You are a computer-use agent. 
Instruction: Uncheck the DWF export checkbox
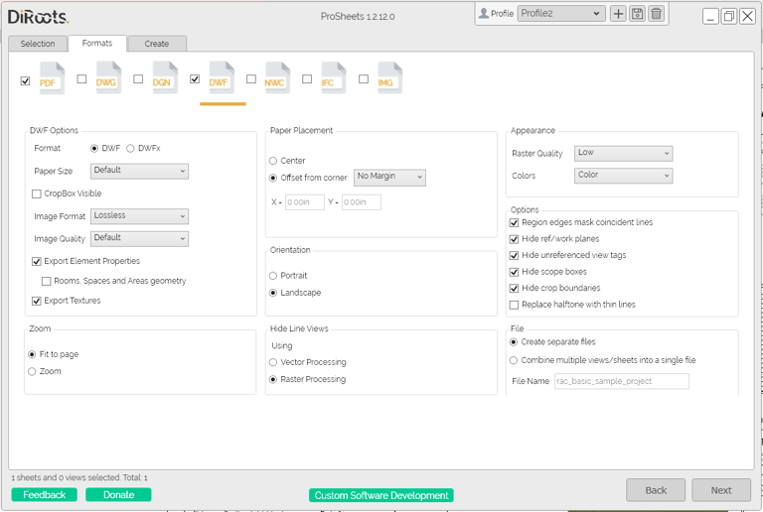[195, 78]
